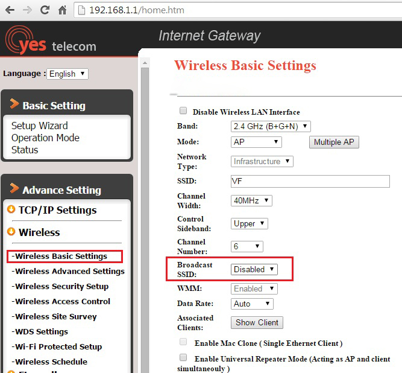Click the SSID text field
The width and height of the screenshot is (402, 373).
(x=310, y=181)
